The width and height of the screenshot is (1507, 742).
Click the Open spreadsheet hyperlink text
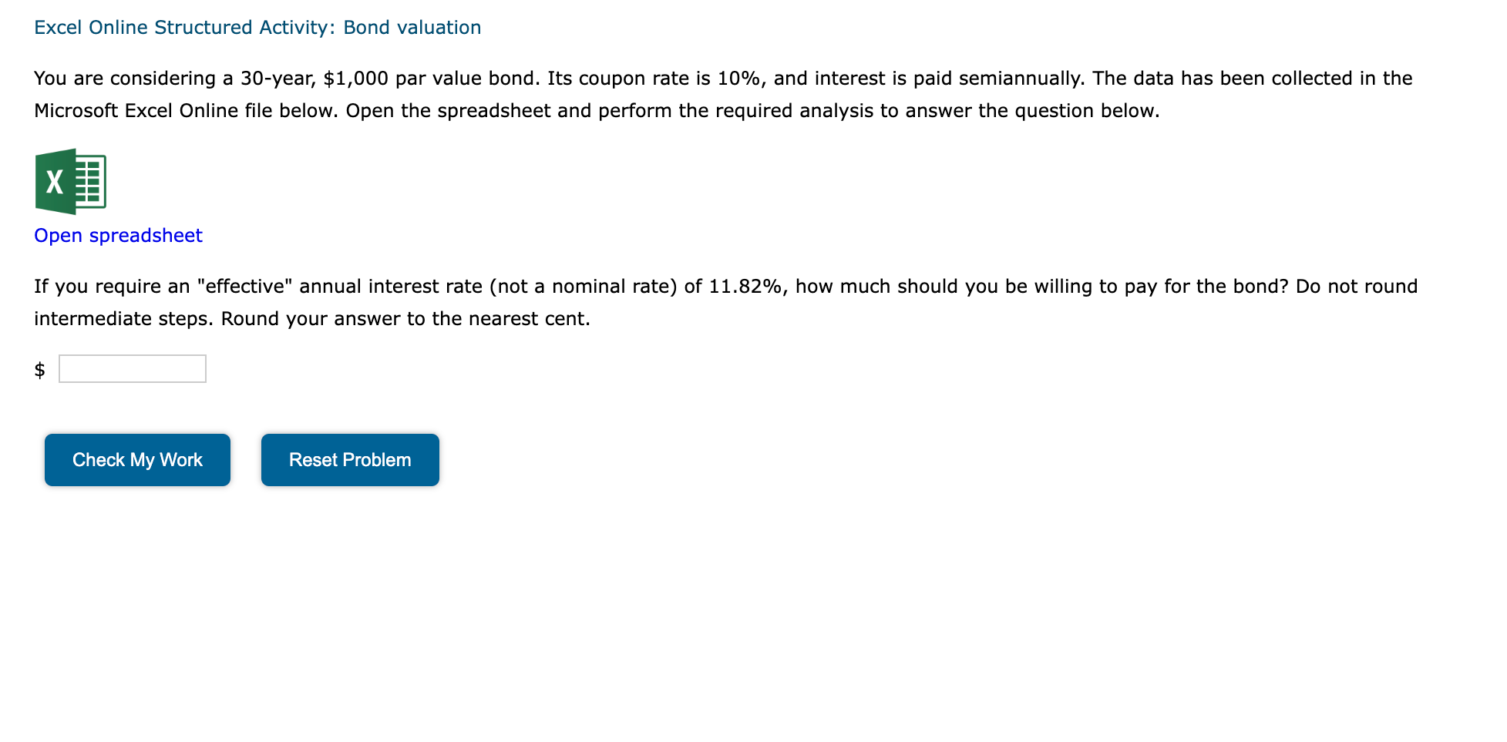coord(117,235)
